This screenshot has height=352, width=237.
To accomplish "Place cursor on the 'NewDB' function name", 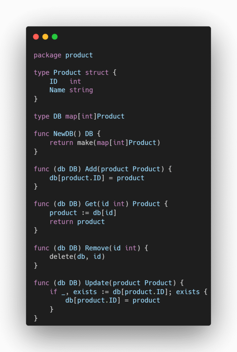I will (63, 134).
